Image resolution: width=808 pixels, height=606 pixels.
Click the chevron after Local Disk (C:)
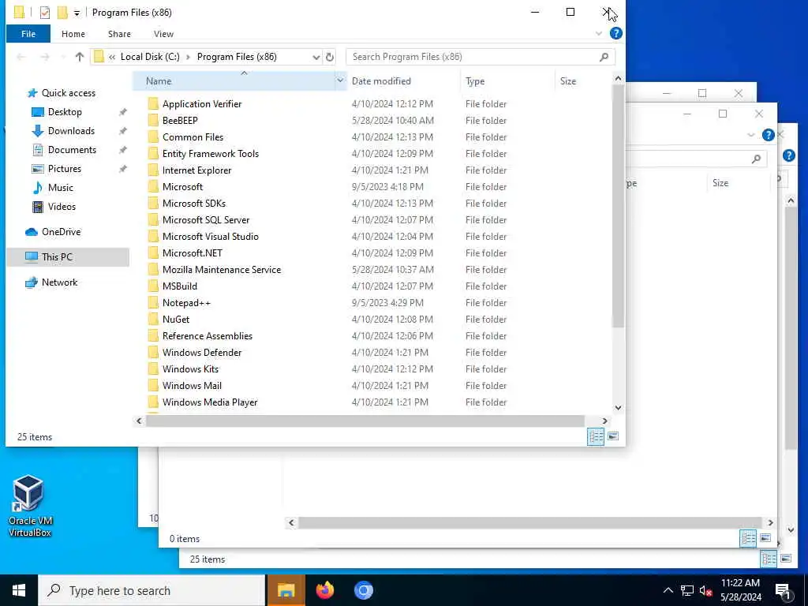[188, 57]
